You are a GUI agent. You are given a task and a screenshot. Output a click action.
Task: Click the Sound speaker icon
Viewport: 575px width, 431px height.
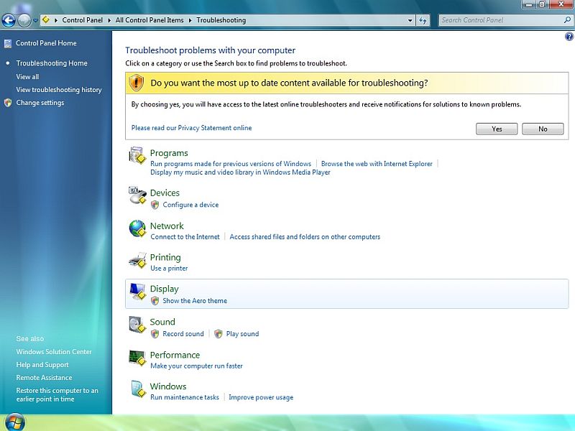coord(137,325)
